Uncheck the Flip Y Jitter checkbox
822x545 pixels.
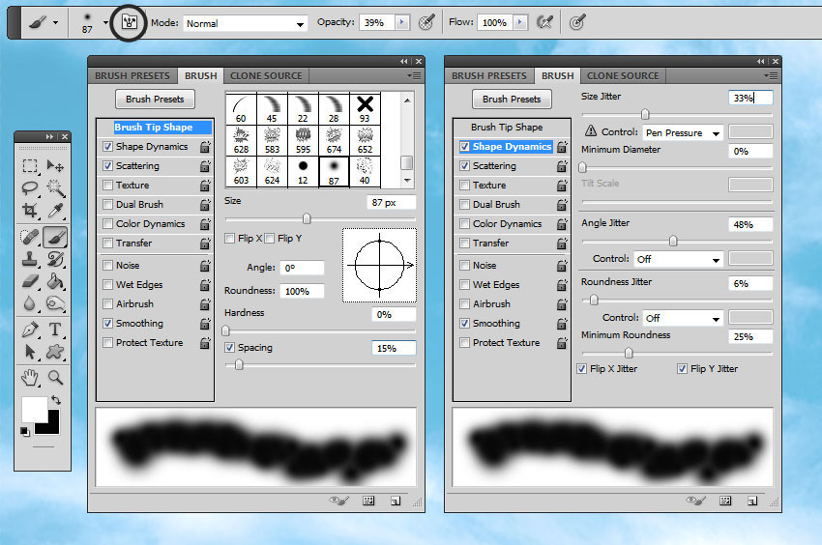pos(682,369)
